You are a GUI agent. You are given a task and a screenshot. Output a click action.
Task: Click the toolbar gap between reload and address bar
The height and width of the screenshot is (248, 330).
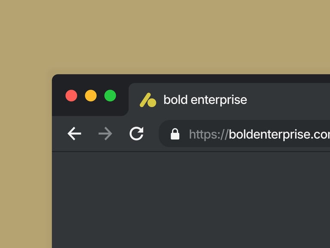click(152, 134)
